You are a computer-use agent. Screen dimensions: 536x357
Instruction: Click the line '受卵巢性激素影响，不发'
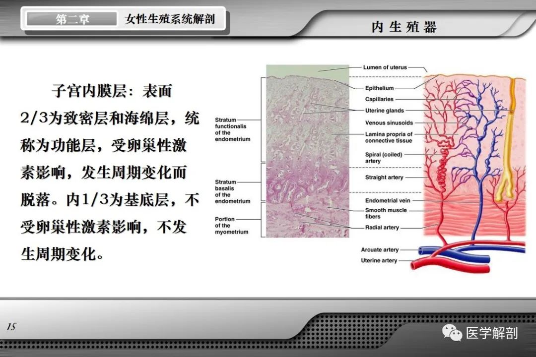[x=104, y=227]
